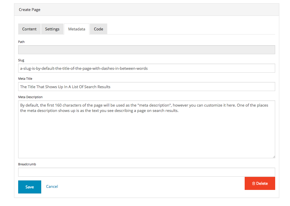290x206 pixels.
Task: Click the Slug field label
Action: coord(21,60)
